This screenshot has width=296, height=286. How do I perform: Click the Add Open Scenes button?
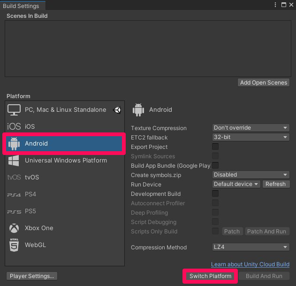264,83
